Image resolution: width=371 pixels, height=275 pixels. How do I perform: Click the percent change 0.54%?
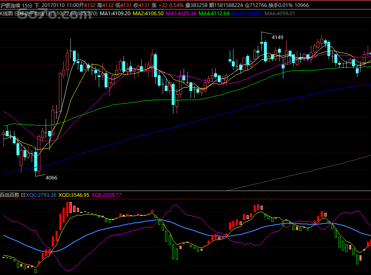point(176,5)
